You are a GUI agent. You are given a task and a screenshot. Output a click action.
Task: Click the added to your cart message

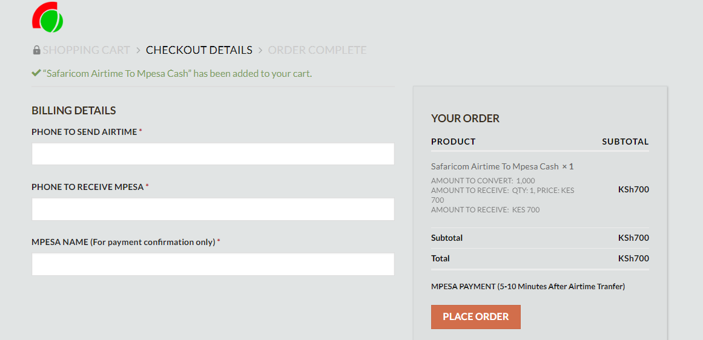(177, 73)
